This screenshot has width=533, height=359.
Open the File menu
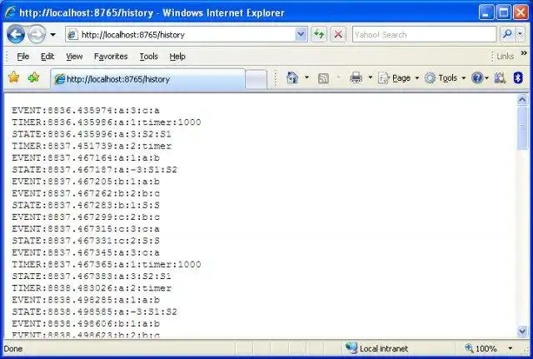(22, 57)
